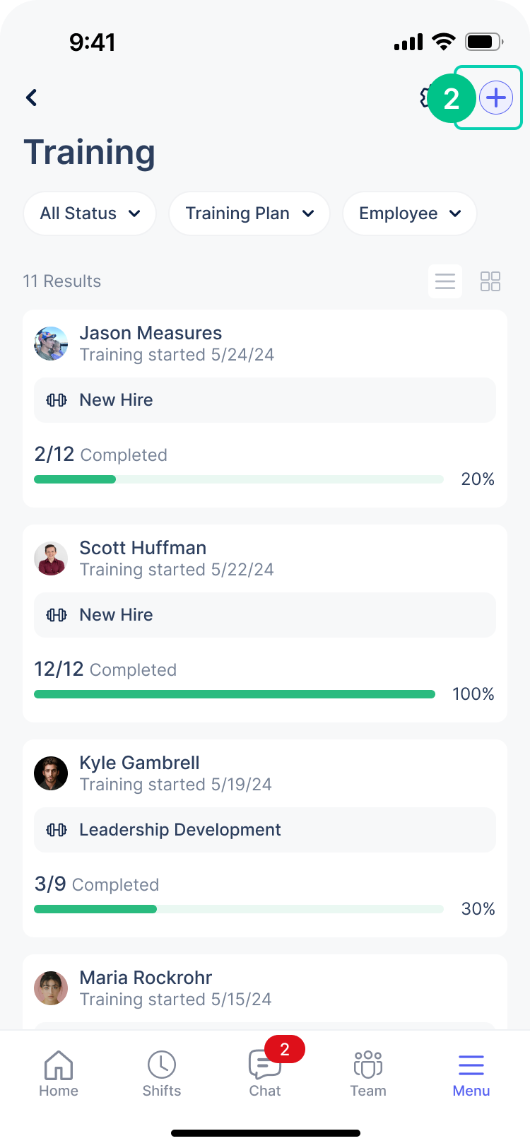The width and height of the screenshot is (530, 1148).
Task: Open the All Status filter dropdown
Action: (x=90, y=213)
